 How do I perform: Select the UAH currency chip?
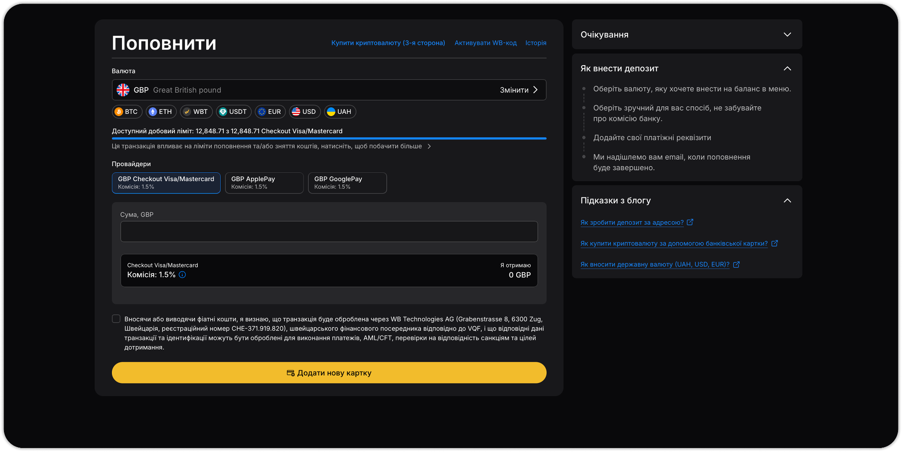click(340, 112)
